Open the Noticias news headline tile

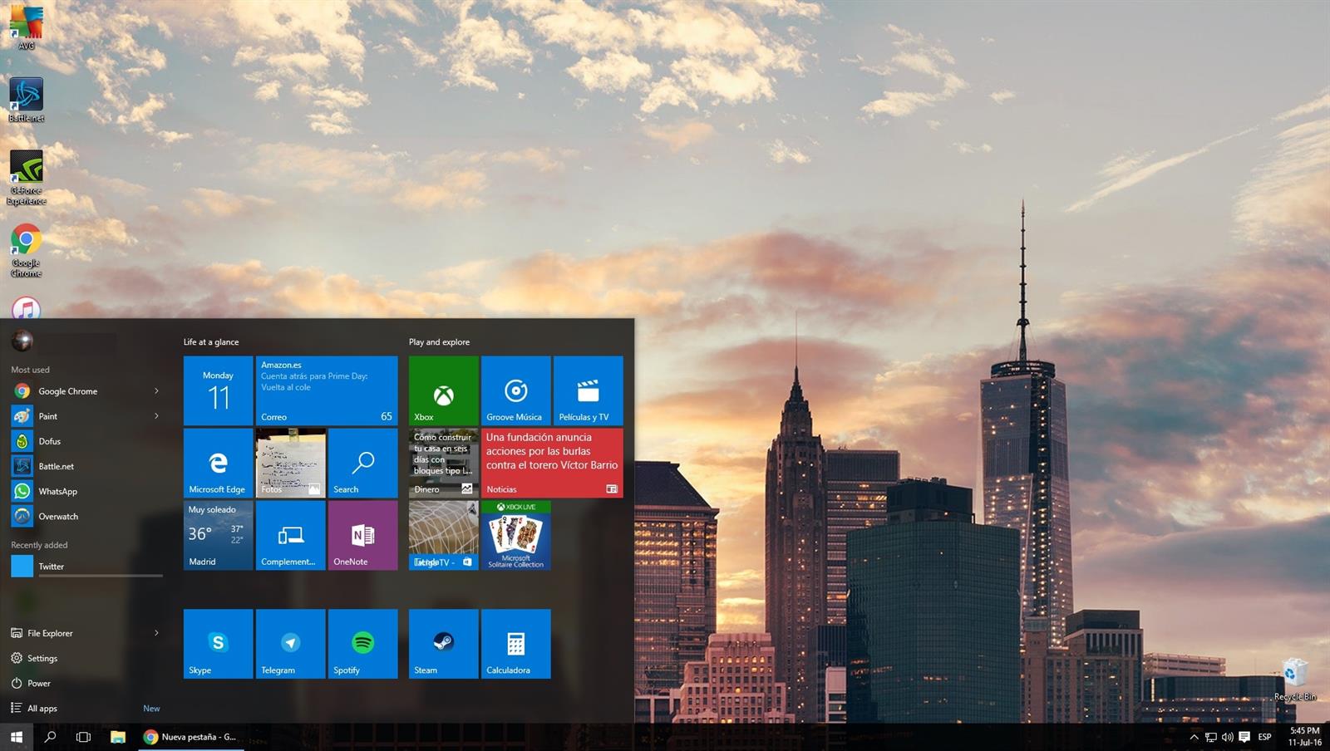(x=552, y=463)
